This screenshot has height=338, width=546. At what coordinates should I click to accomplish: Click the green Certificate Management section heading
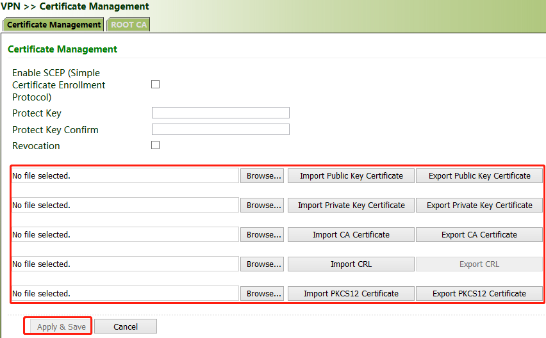click(62, 49)
